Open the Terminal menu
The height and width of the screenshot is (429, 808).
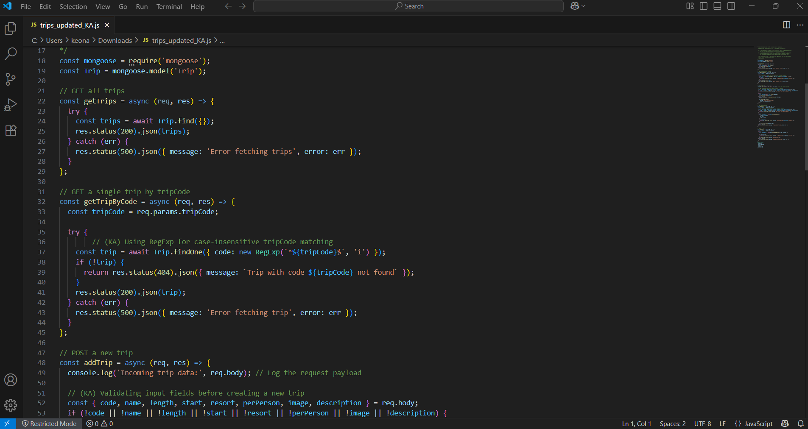tap(169, 6)
